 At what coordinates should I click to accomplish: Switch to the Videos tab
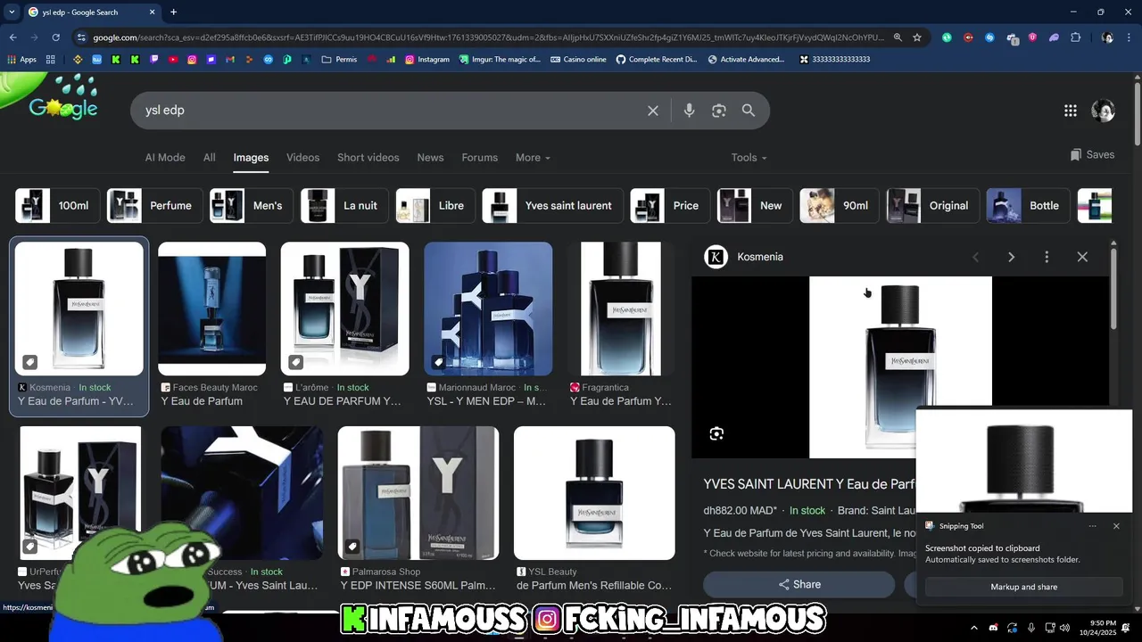pyautogui.click(x=302, y=157)
